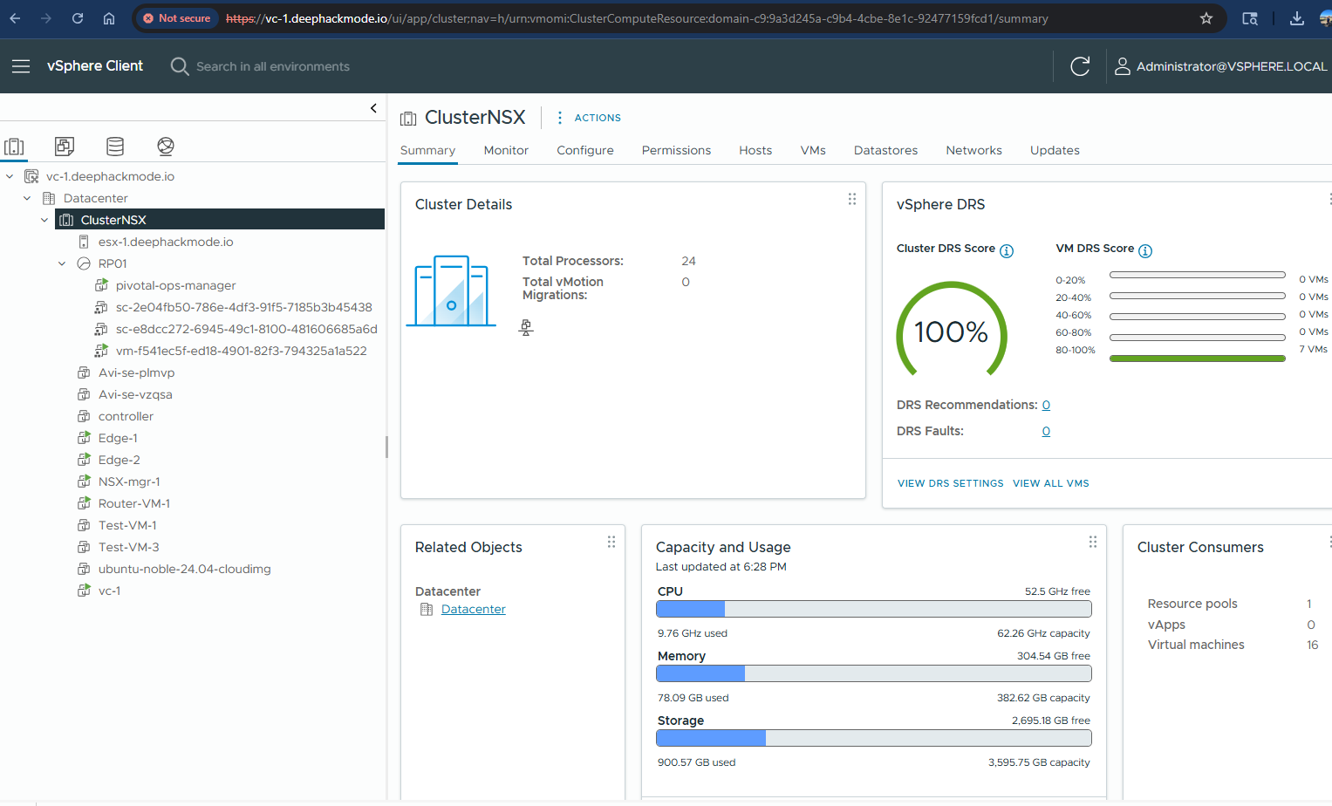The image size is (1332, 806).
Task: Collapse the RP01 resource pool node
Action: pos(62,263)
